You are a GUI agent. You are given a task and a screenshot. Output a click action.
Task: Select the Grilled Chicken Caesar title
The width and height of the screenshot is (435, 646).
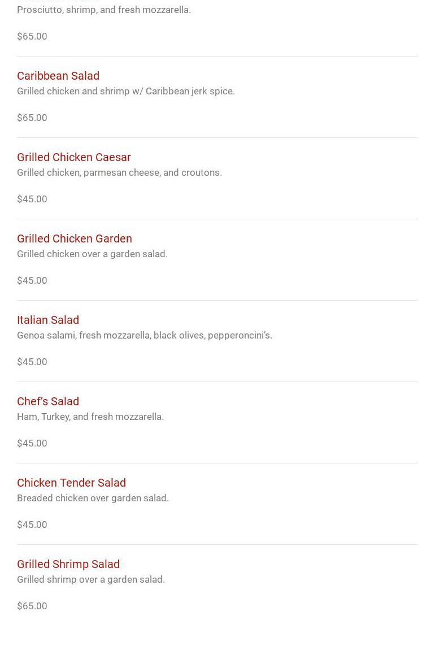[x=74, y=157]
